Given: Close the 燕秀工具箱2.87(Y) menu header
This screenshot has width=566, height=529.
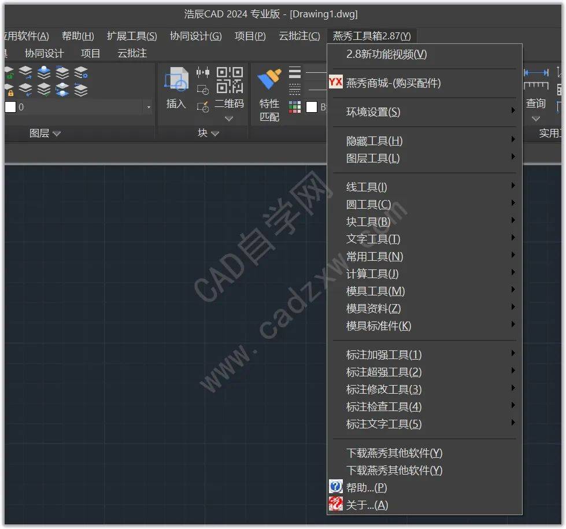Looking at the screenshot, I should click(x=371, y=36).
